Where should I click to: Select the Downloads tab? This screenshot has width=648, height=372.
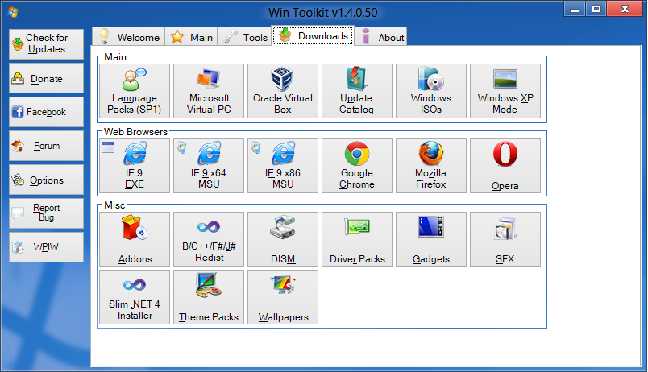(313, 35)
